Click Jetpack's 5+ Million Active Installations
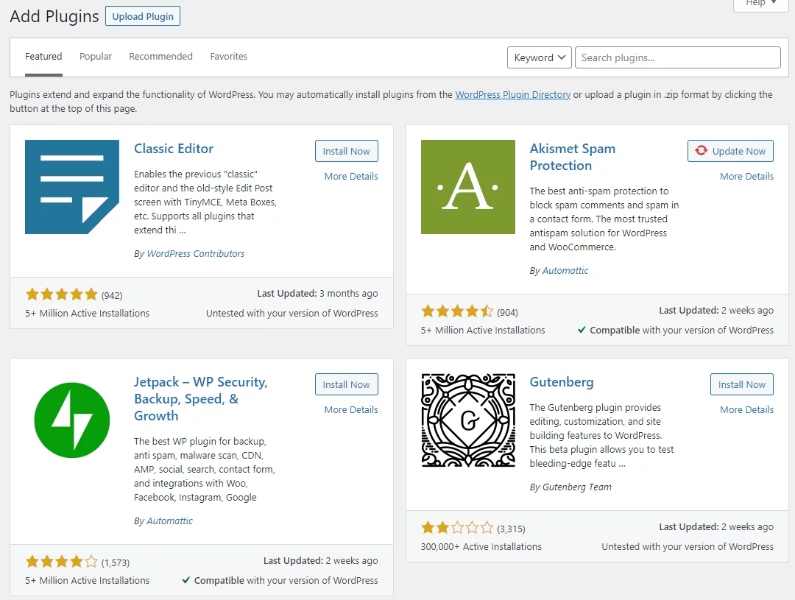 87,580
